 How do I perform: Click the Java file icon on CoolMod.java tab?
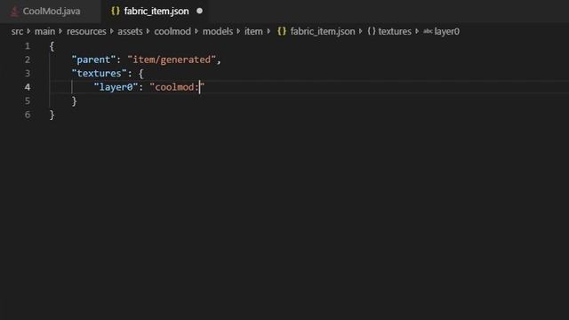pyautogui.click(x=14, y=12)
